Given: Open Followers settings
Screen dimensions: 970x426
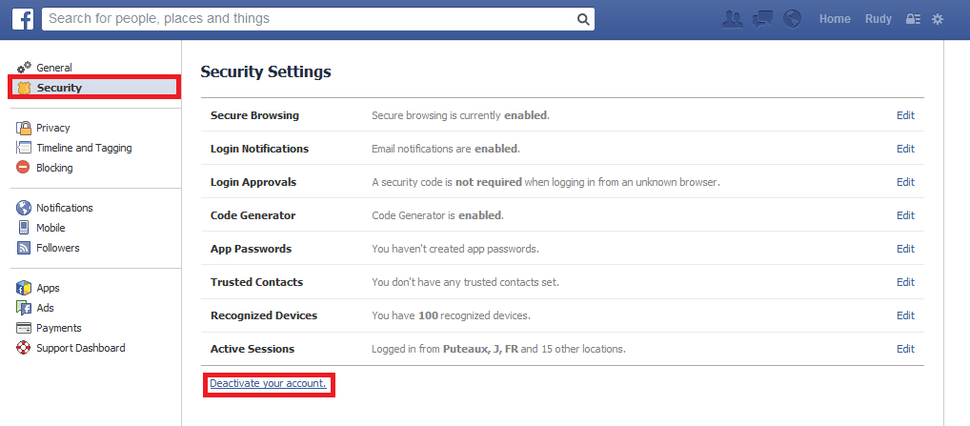Looking at the screenshot, I should click(x=58, y=248).
